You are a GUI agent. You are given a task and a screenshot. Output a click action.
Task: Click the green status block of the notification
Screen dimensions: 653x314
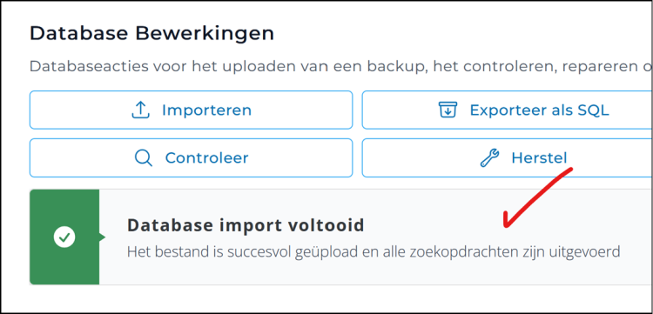point(64,237)
